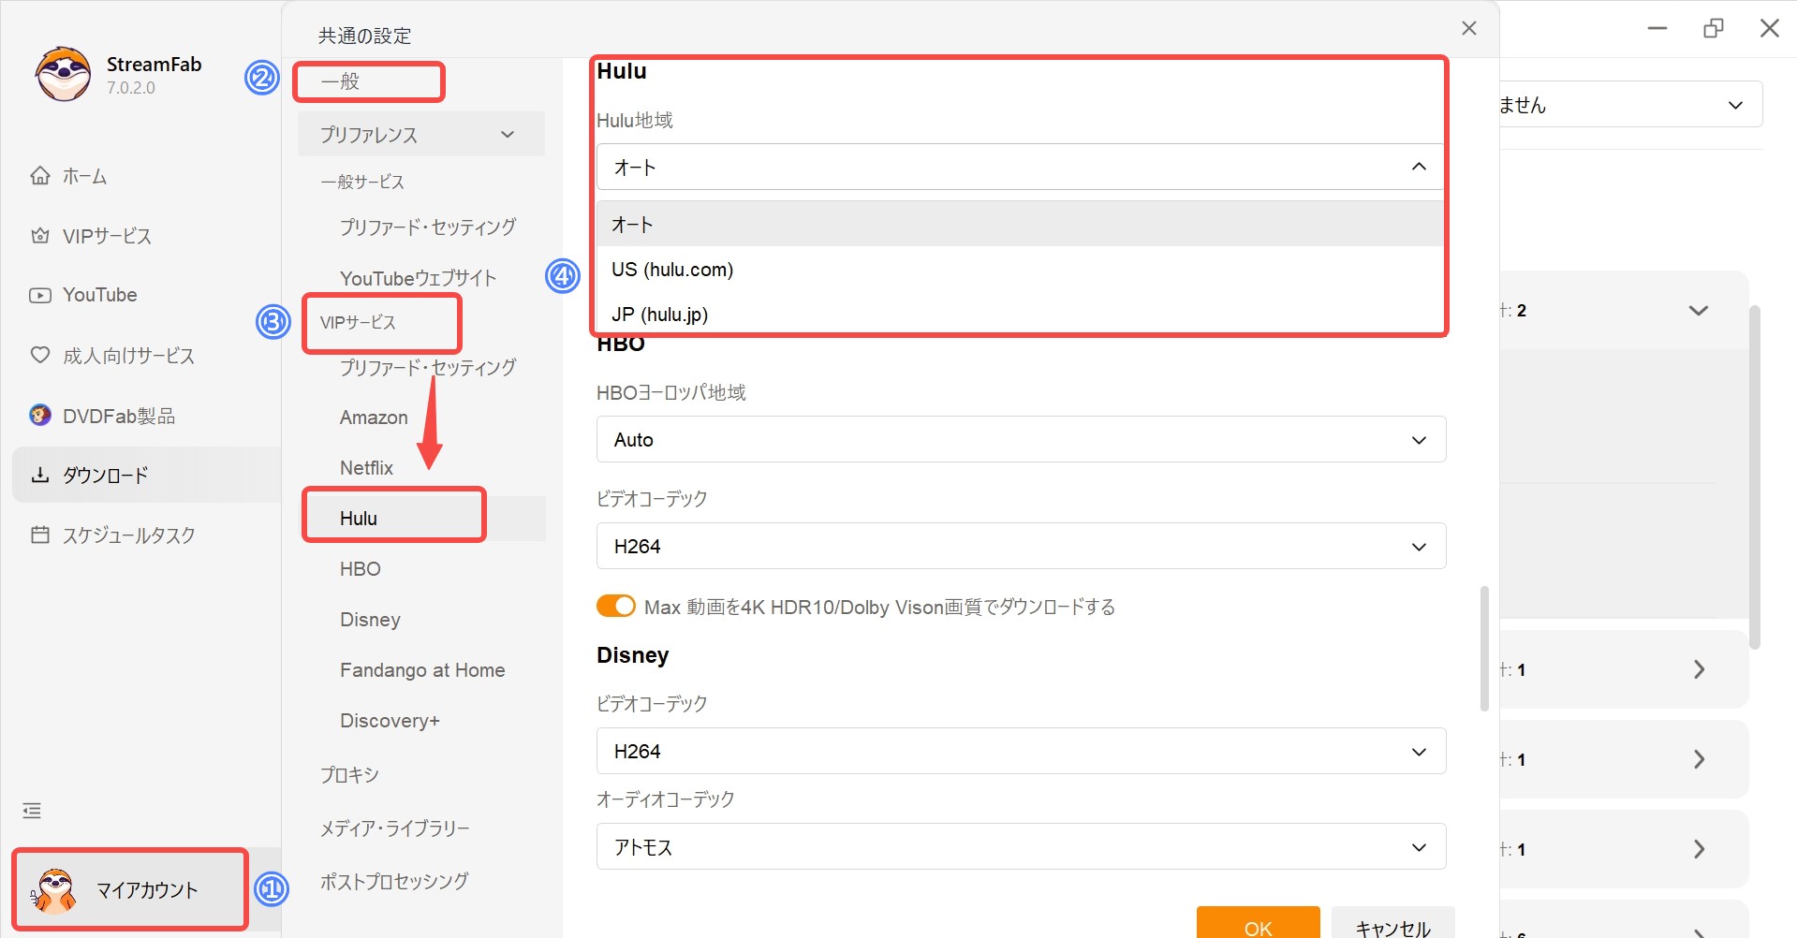This screenshot has height=938, width=1797.
Task: Open the プロキシ settings section
Action: pos(349,775)
